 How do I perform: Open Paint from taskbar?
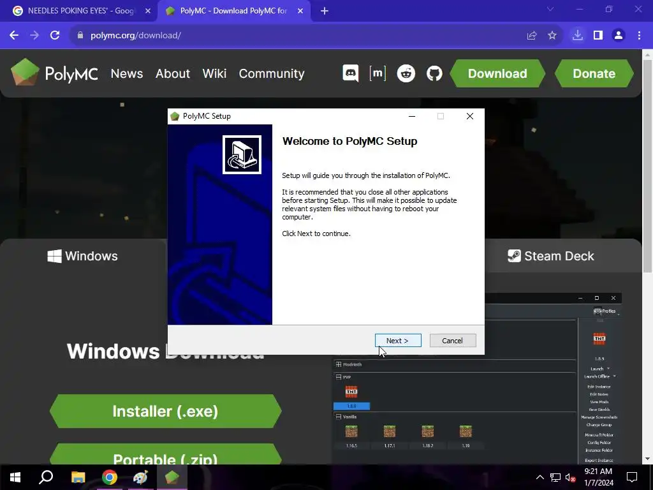tap(140, 477)
